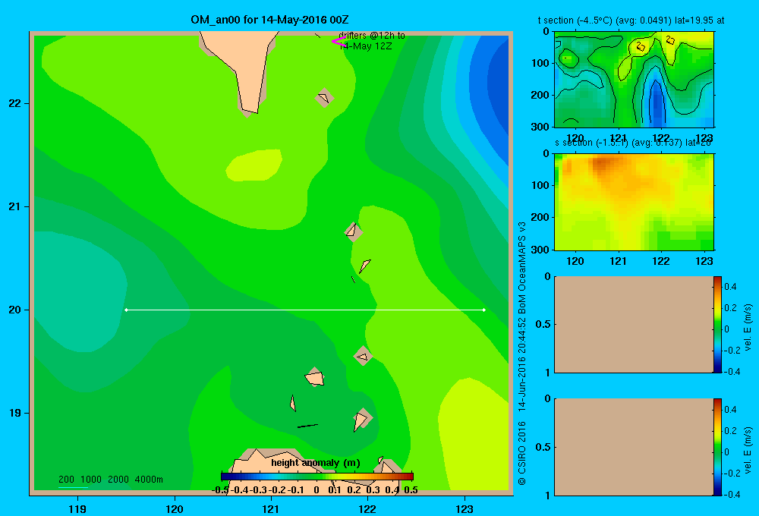
Task: Select the left endpoint of the white section line
Action: 126,310
